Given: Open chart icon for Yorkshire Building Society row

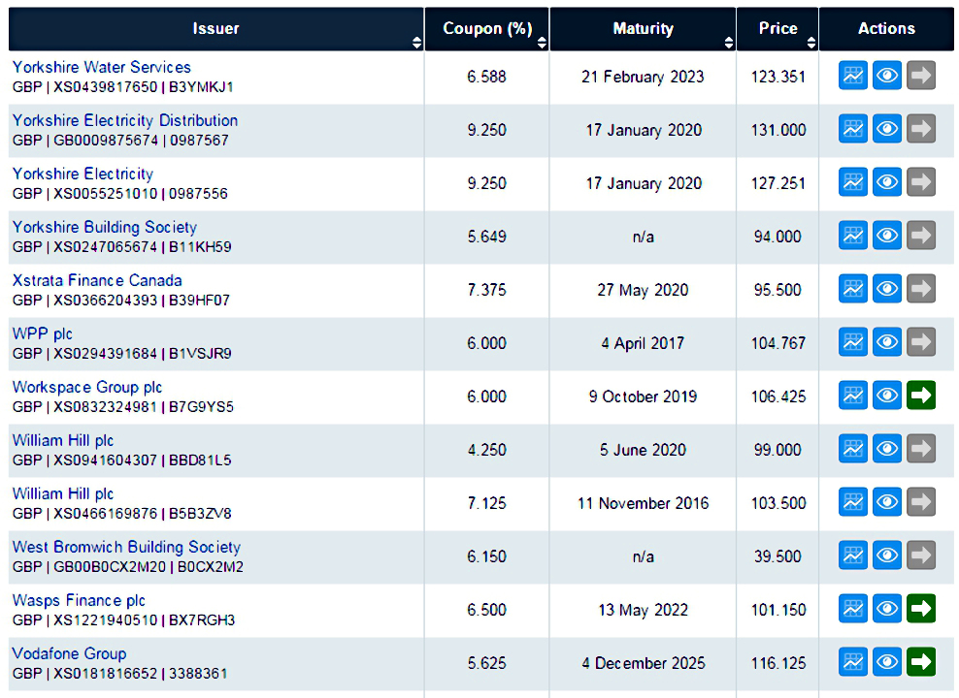Looking at the screenshot, I should 853,236.
